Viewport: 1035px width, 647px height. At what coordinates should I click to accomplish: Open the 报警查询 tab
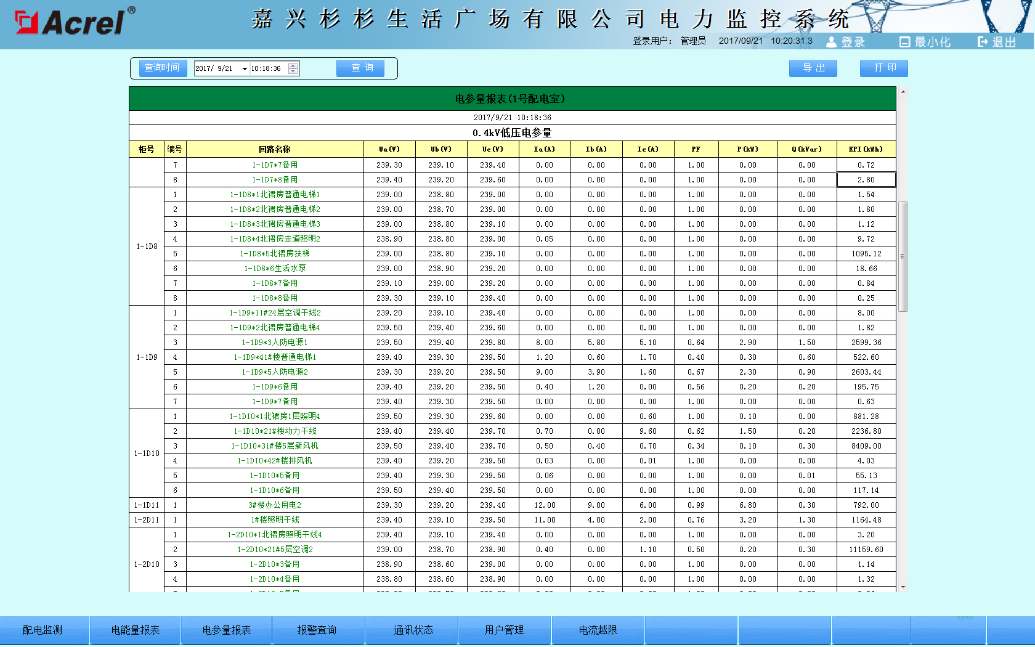click(x=317, y=630)
